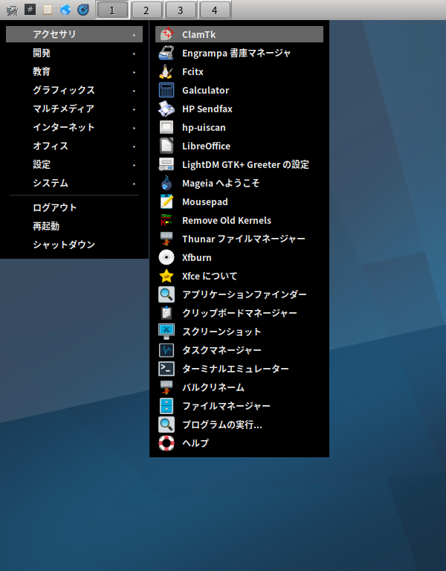Click the 設定 menu label
This screenshot has height=571, width=446.
[42, 164]
